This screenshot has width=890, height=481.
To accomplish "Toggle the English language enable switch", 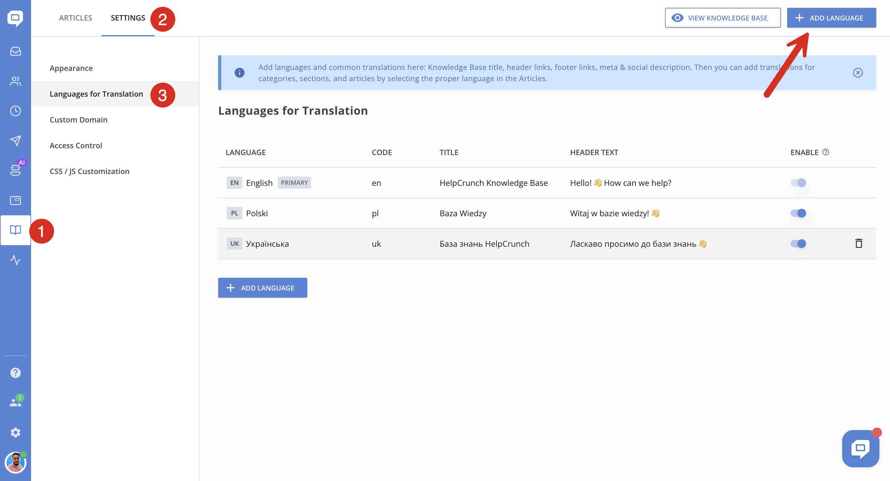I will click(x=798, y=183).
